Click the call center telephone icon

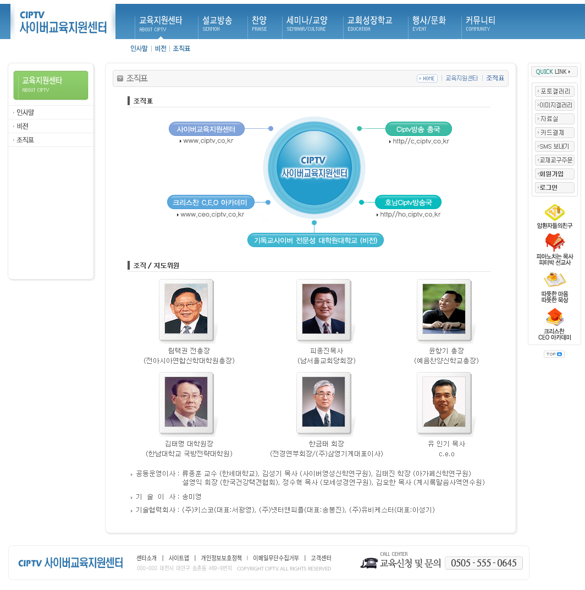tap(369, 562)
